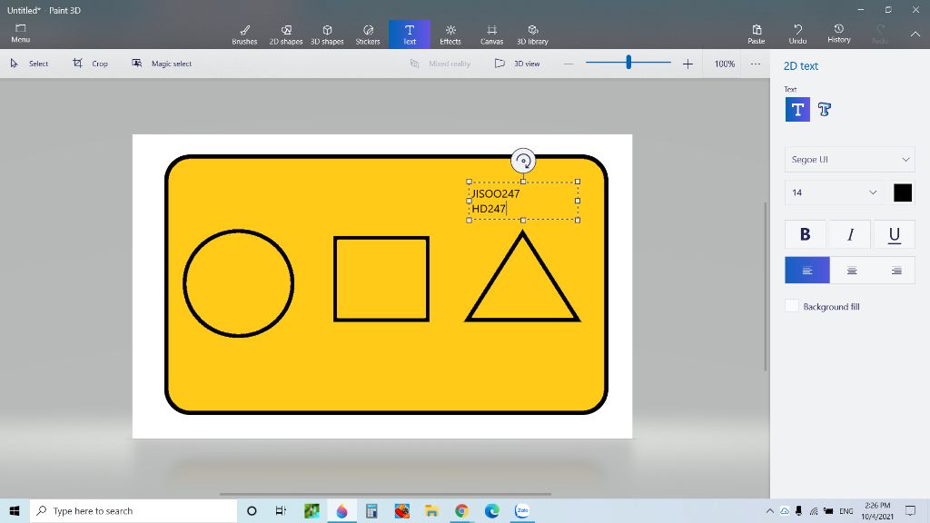930x523 pixels.
Task: Click the vertical canvas scrollbar
Action: [765, 287]
